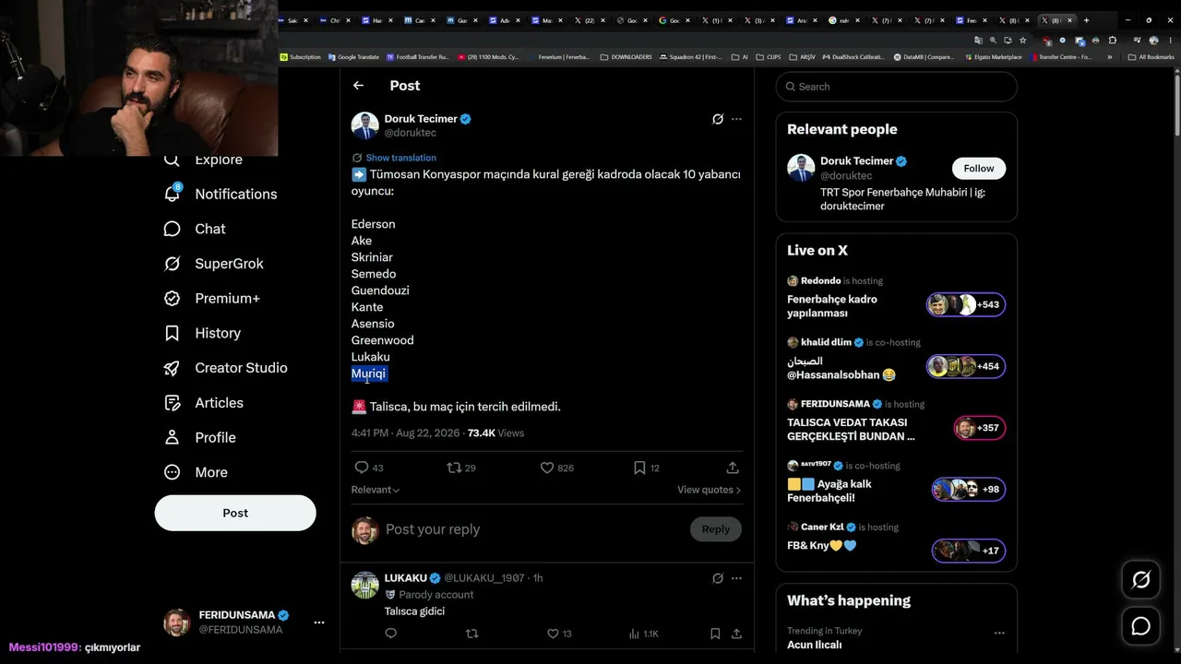Open the listener avatars pill showing +17

[968, 551]
